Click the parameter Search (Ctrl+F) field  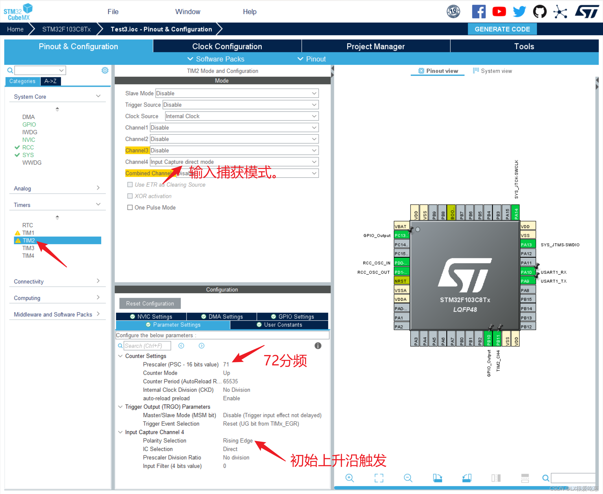click(x=147, y=346)
